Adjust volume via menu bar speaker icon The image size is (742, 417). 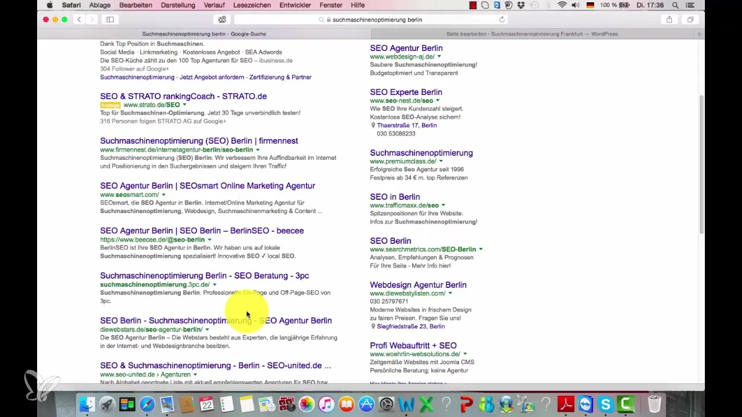point(577,5)
